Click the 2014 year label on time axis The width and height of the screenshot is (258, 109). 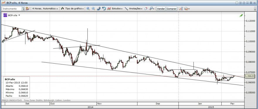click(x=90, y=107)
